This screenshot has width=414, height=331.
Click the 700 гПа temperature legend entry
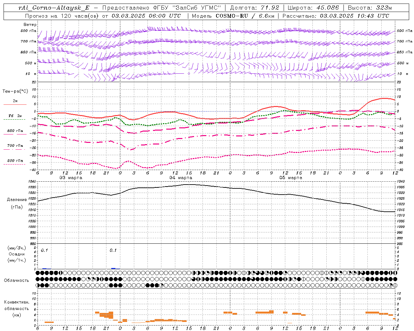(x=15, y=146)
